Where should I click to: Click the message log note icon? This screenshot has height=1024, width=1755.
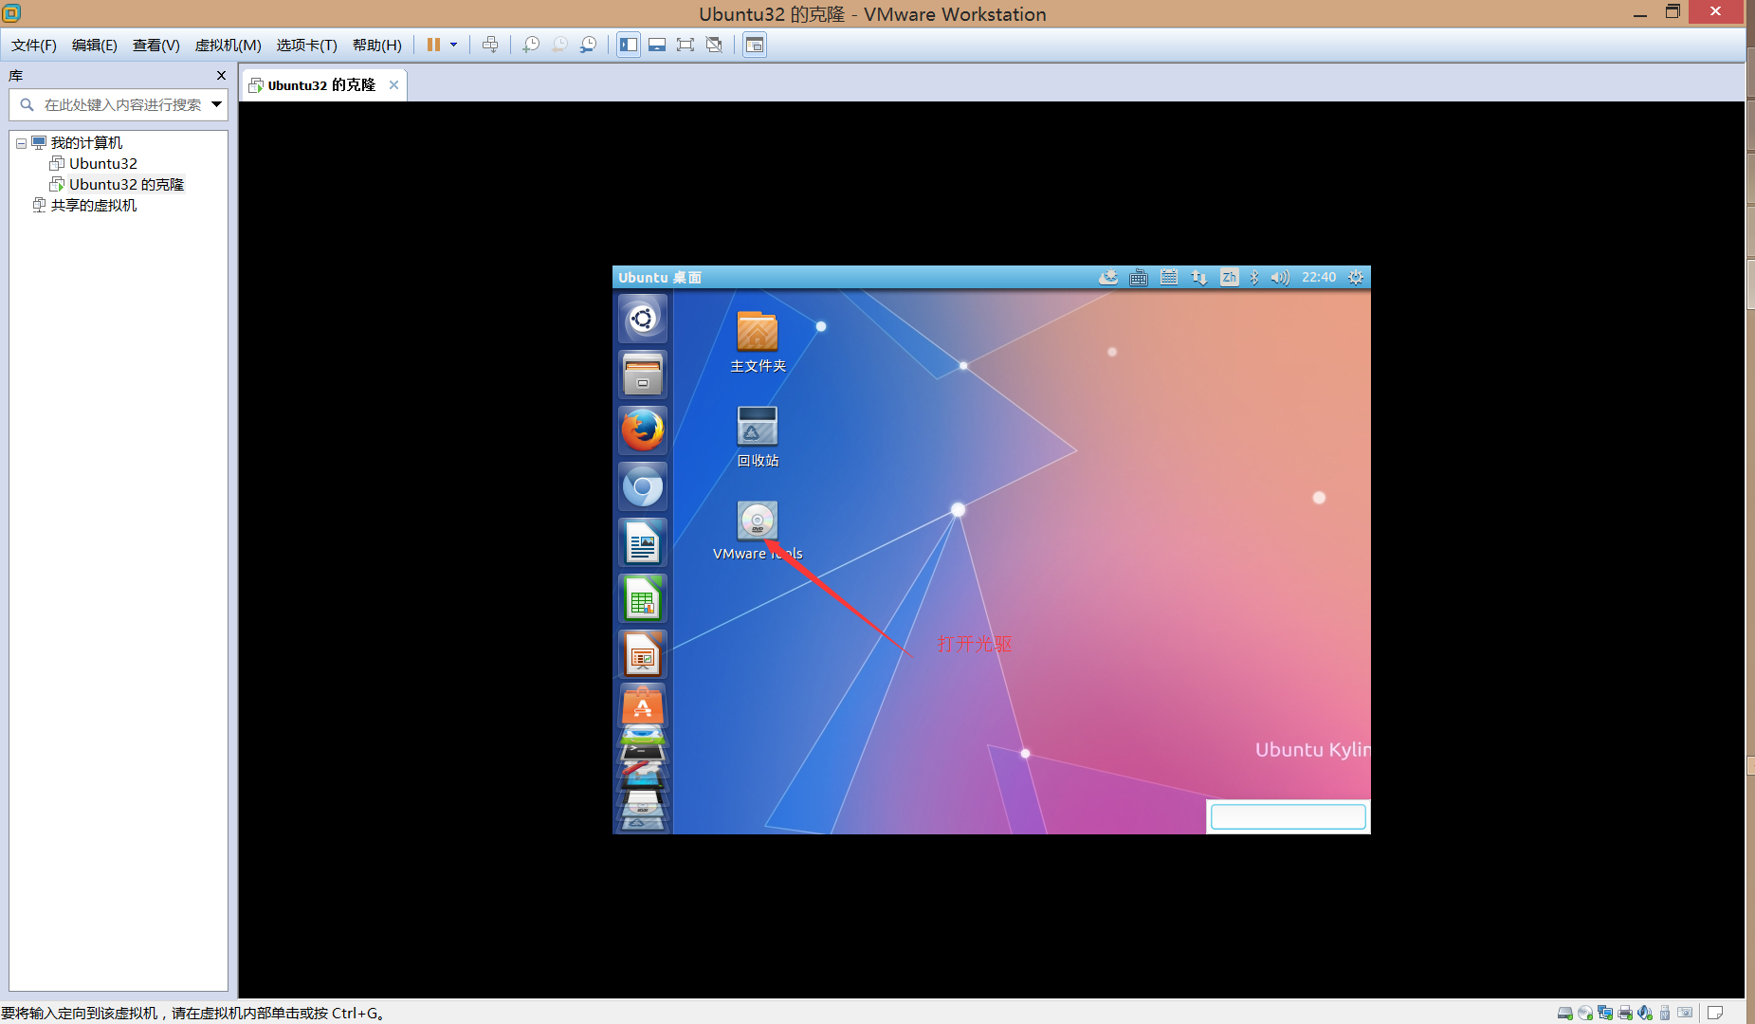tap(1715, 1013)
